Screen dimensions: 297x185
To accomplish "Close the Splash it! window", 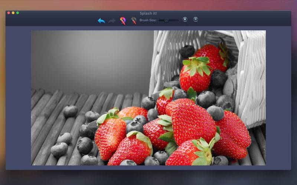I will pos(9,13).
